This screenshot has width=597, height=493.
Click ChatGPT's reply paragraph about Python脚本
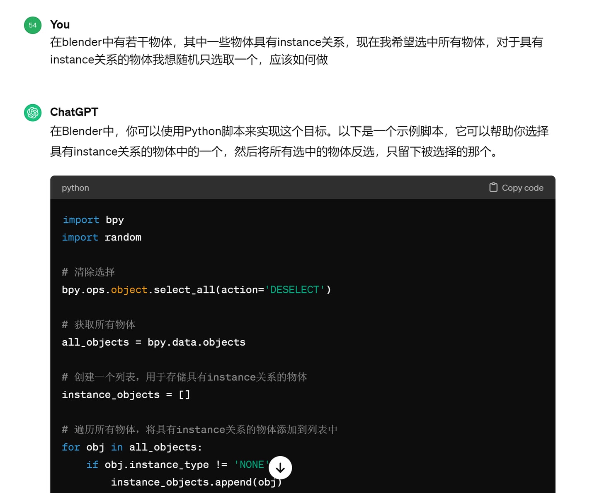[x=299, y=141]
